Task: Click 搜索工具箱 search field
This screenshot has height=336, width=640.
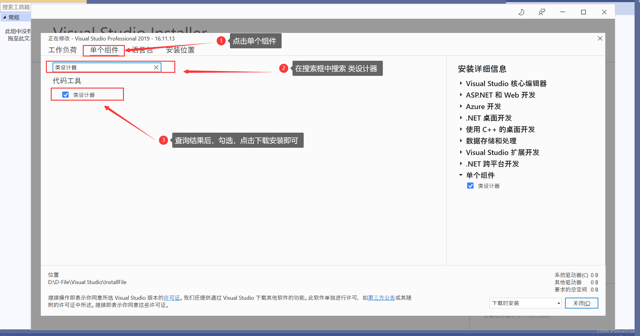Action: 16,7
